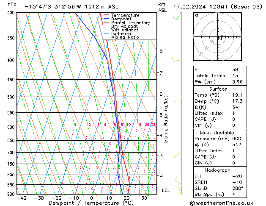Select the 800 pressure level label

[12, 175]
